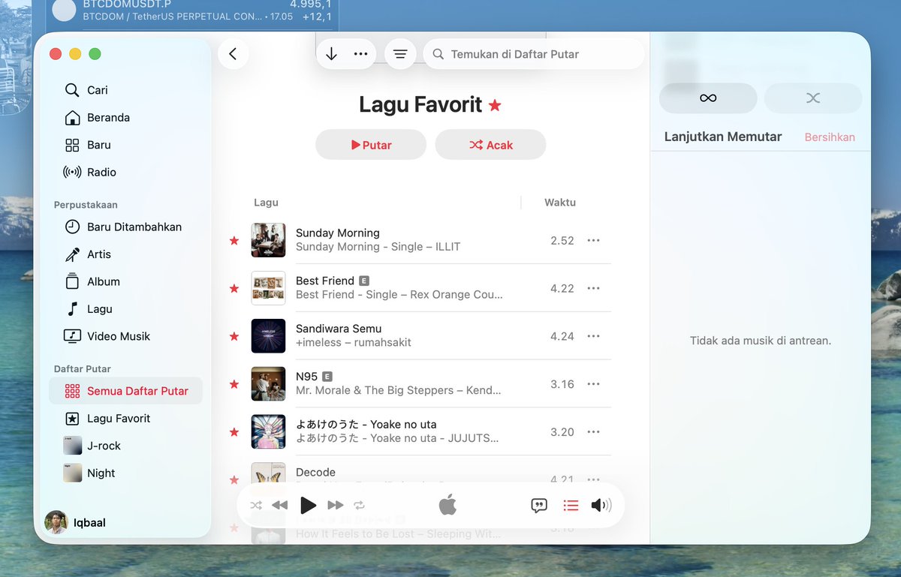Open the volume speaker control
Viewport: 901px width, 577px height.
(x=601, y=505)
